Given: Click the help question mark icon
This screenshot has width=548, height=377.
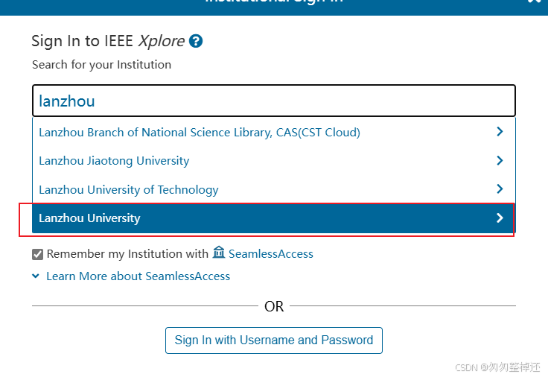Looking at the screenshot, I should [x=196, y=41].
